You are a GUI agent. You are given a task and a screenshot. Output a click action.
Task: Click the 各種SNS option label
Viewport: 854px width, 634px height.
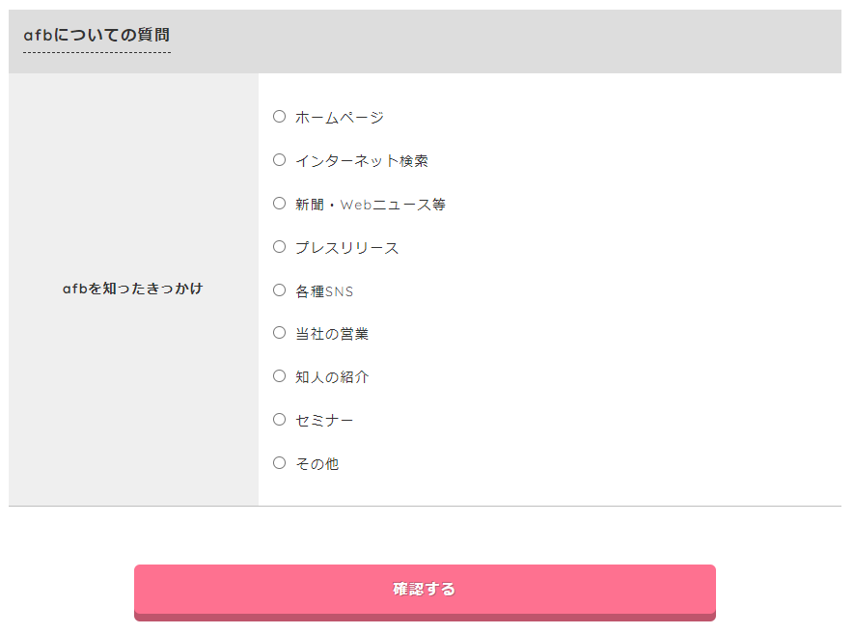[325, 290]
